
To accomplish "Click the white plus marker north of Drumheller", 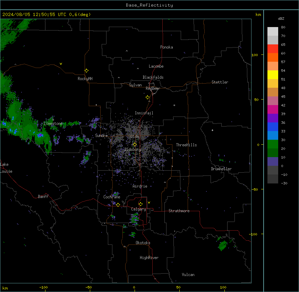I will click(212, 130).
